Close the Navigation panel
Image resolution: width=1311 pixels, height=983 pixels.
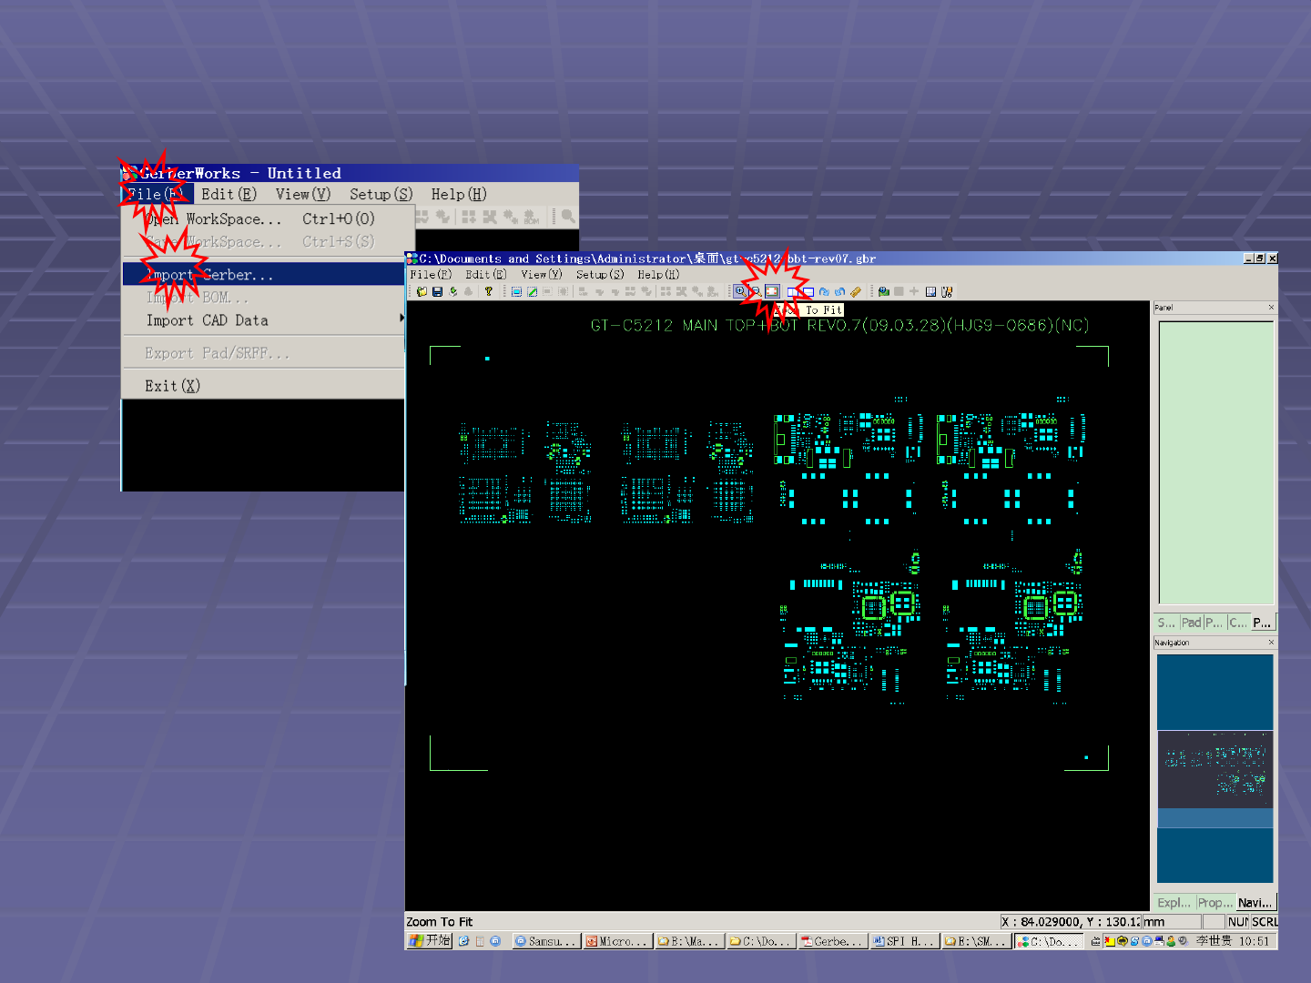click(x=1271, y=643)
